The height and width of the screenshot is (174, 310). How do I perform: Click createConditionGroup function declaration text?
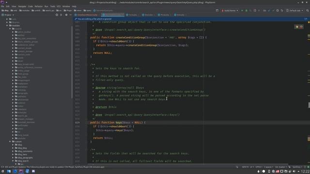pos(130,38)
